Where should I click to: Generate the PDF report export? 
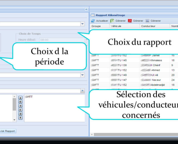[x=130, y=21]
